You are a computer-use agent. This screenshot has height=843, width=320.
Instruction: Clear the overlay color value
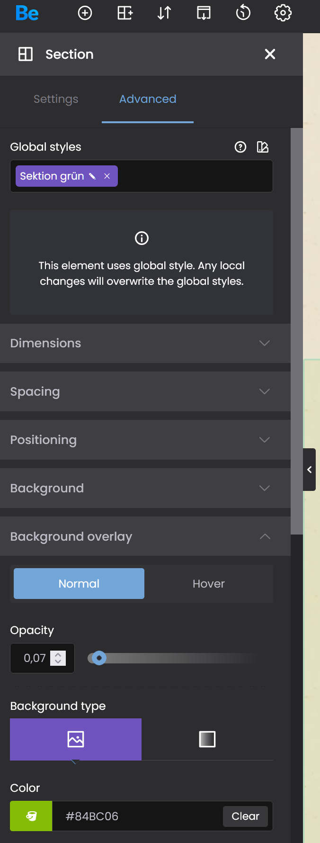(245, 816)
